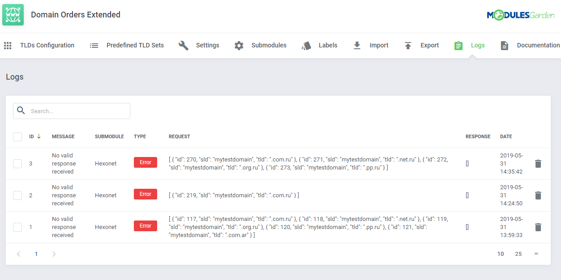Sort by the Date column header
The image size is (561, 280).
click(x=506, y=136)
